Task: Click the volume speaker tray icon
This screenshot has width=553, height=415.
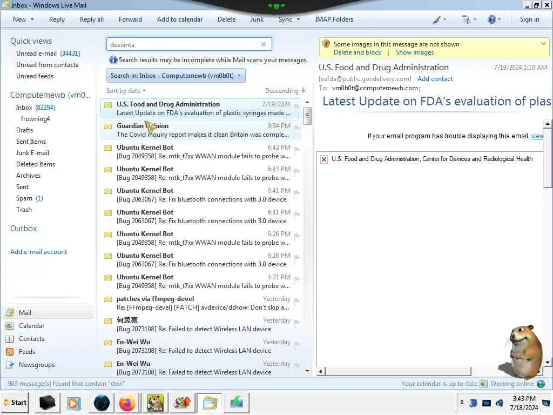Action: click(x=500, y=403)
